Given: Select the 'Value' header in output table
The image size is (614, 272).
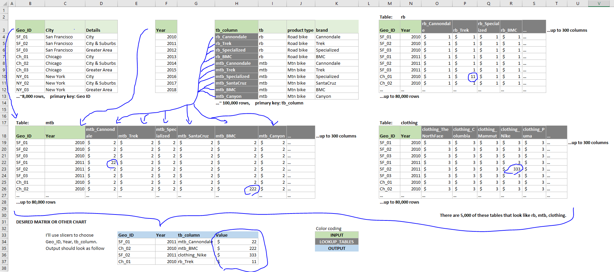Looking at the screenshot, I should tap(237, 235).
